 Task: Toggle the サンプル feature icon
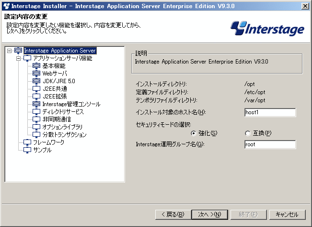click(27, 150)
